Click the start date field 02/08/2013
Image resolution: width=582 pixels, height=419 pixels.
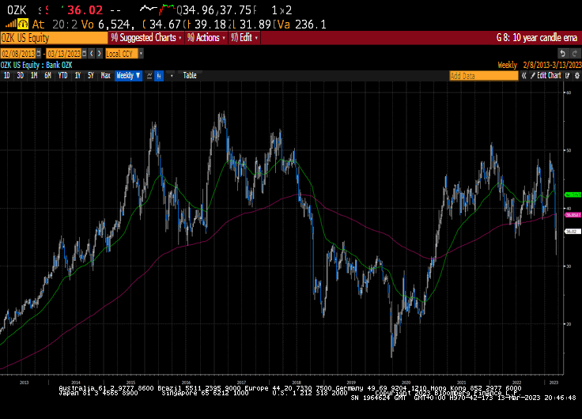point(18,54)
